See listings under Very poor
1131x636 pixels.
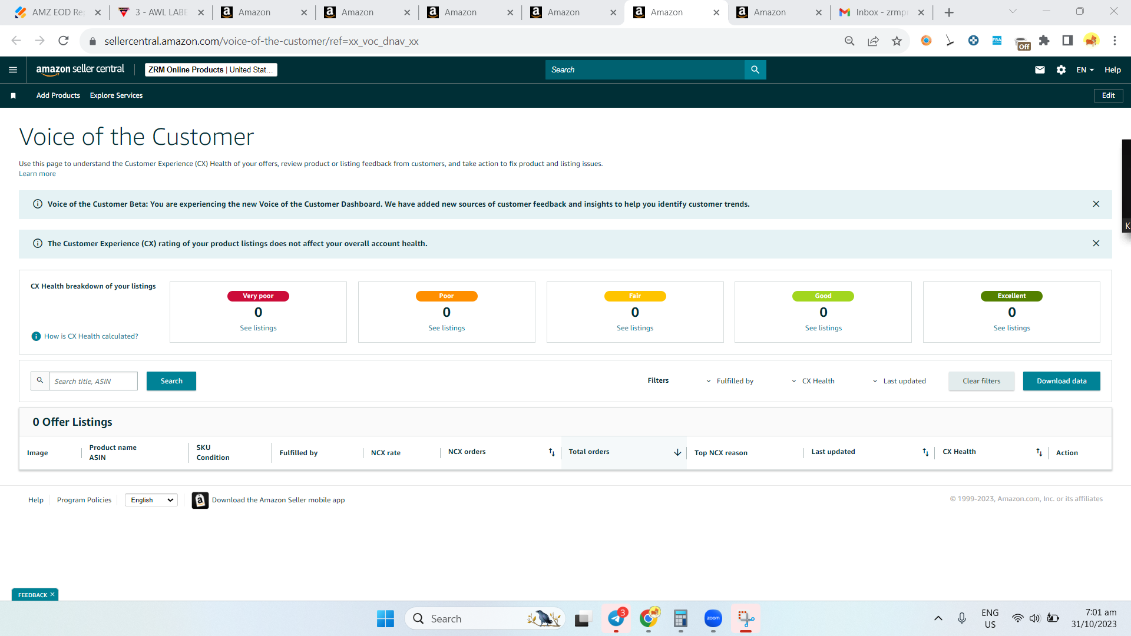pyautogui.click(x=258, y=328)
